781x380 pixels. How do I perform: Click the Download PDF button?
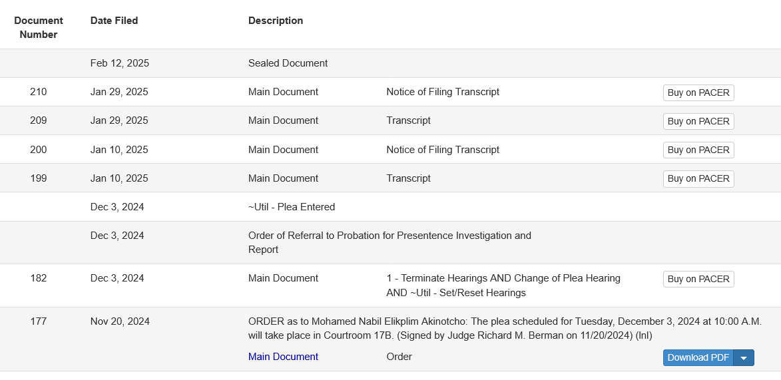point(698,357)
